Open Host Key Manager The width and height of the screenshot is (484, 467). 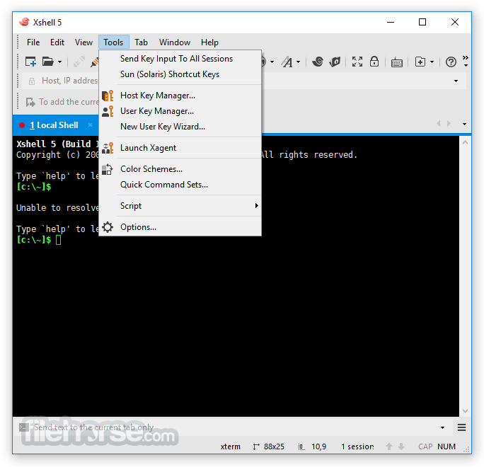click(x=180, y=96)
